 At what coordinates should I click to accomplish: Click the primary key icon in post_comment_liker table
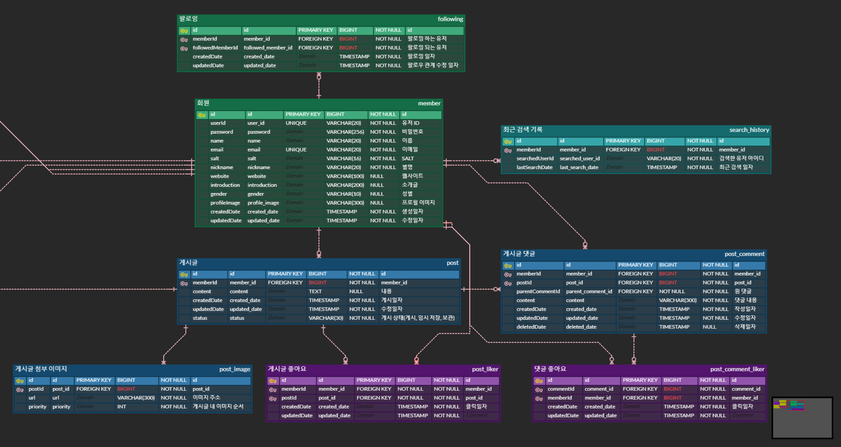tap(539, 381)
